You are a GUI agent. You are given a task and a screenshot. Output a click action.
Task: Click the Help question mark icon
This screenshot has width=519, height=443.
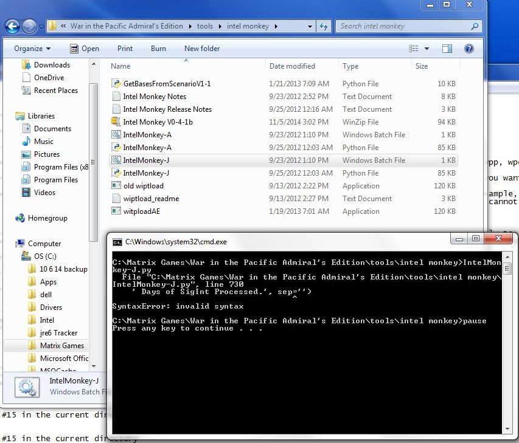(469, 49)
